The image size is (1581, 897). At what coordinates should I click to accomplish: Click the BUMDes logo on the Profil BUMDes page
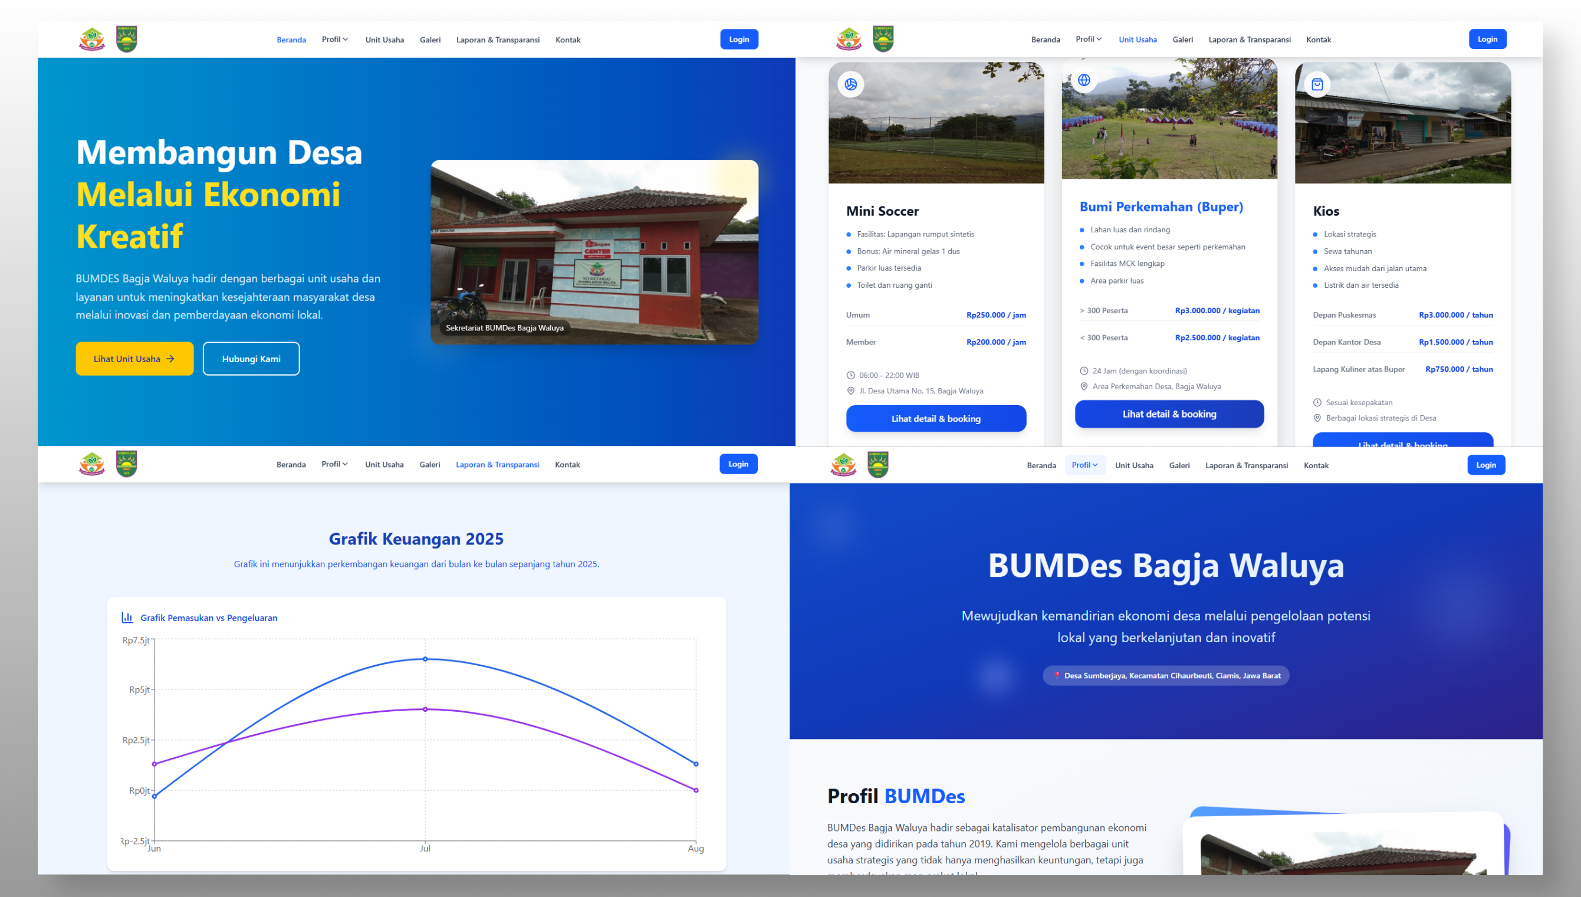click(843, 465)
